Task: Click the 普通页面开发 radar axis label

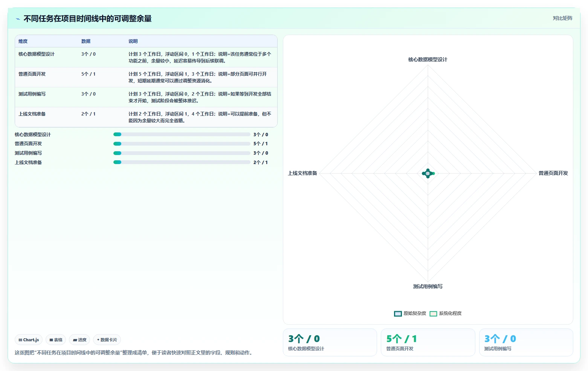Action: click(553, 173)
